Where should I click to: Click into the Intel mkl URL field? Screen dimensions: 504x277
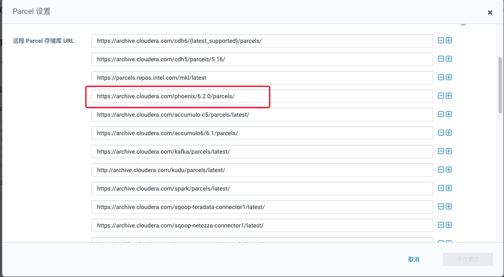pyautogui.click(x=262, y=78)
